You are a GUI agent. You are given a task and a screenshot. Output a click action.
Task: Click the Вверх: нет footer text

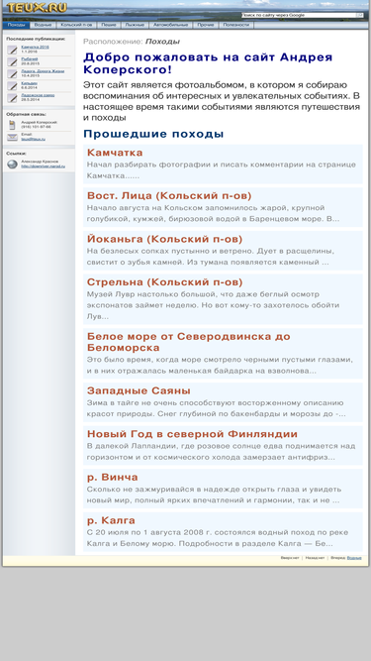pos(290,558)
